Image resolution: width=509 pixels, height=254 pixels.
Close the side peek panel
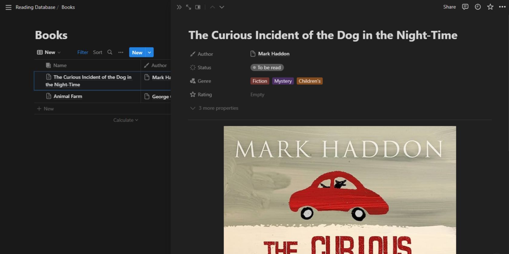tap(179, 7)
